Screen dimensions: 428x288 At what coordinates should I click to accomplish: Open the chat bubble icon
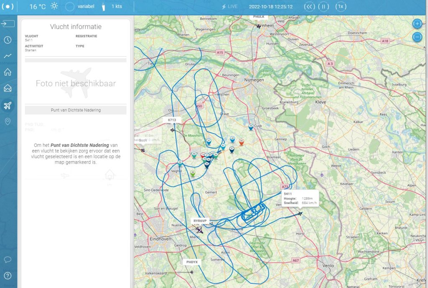(8, 260)
